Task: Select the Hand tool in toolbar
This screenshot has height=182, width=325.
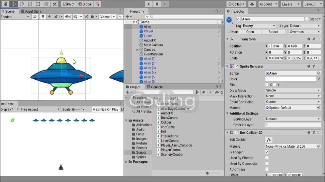Action: pos(6,4)
